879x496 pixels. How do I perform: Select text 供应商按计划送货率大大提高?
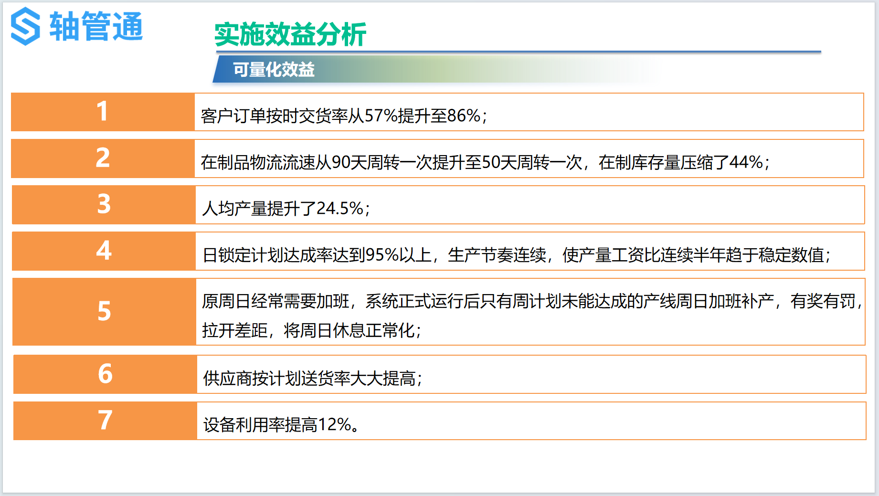point(309,379)
